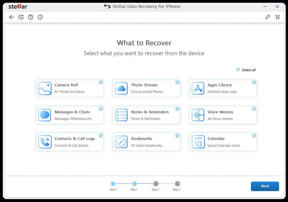Uncheck the Notes & Reminders checkbox
The image size is (288, 202).
[x=177, y=109]
